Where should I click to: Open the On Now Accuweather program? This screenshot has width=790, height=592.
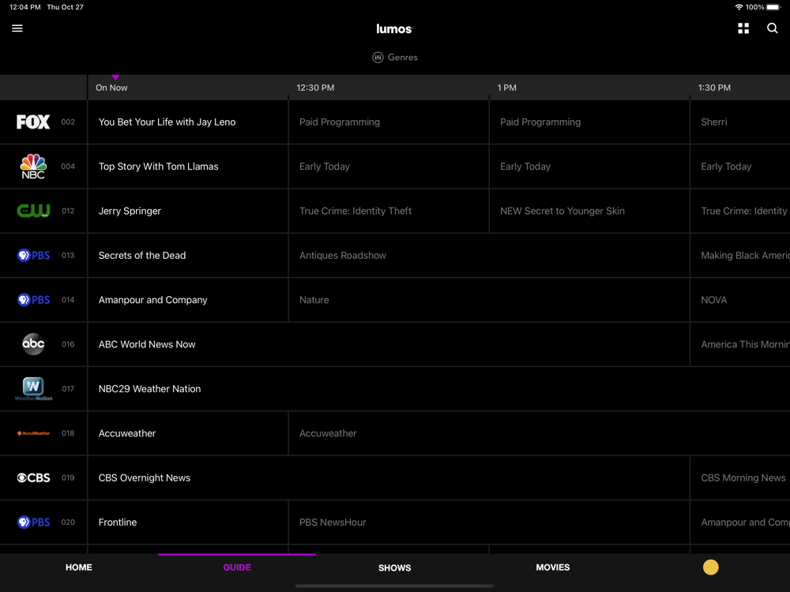(188, 433)
